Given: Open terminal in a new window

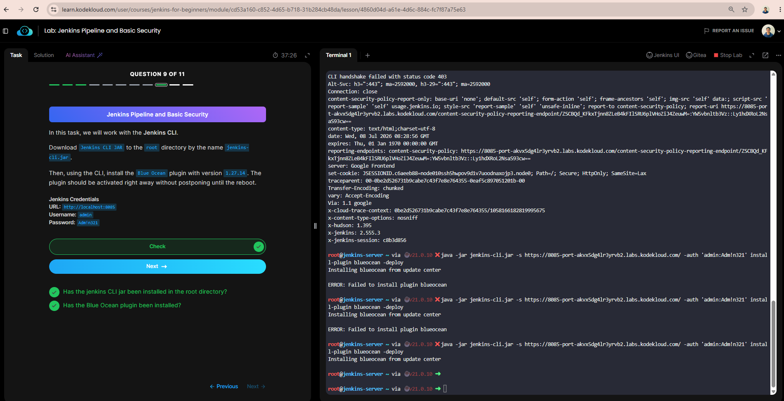Looking at the screenshot, I should pos(765,55).
